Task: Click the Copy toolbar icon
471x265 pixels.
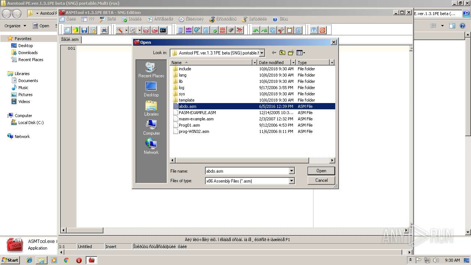Action: pos(273,30)
